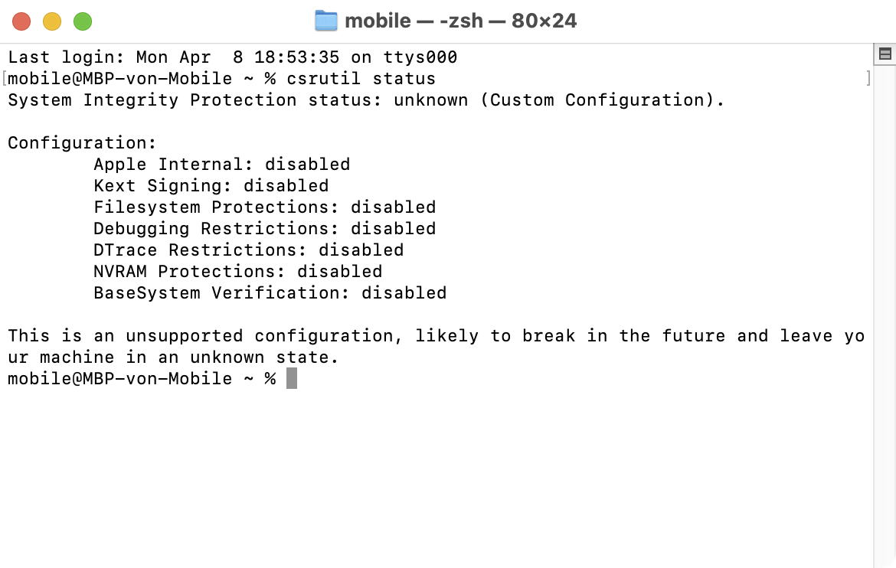
Task: Click the folder proxy icon in title bar
Action: click(326, 21)
